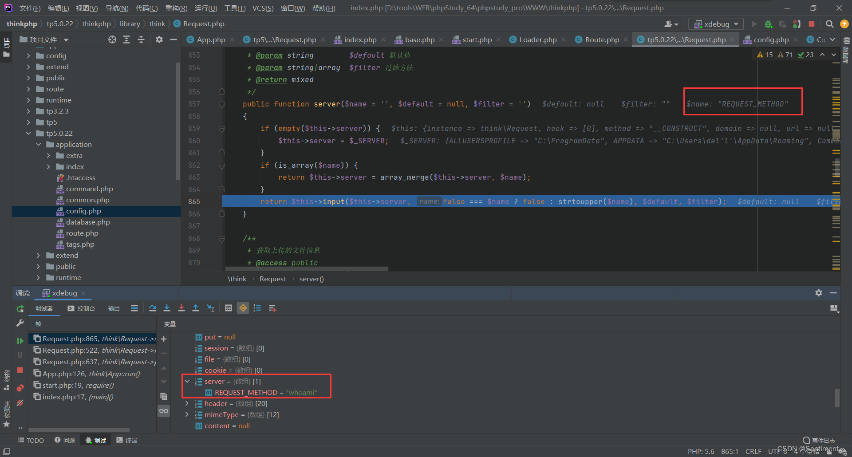Open the 问题 problems tool window

(65, 440)
